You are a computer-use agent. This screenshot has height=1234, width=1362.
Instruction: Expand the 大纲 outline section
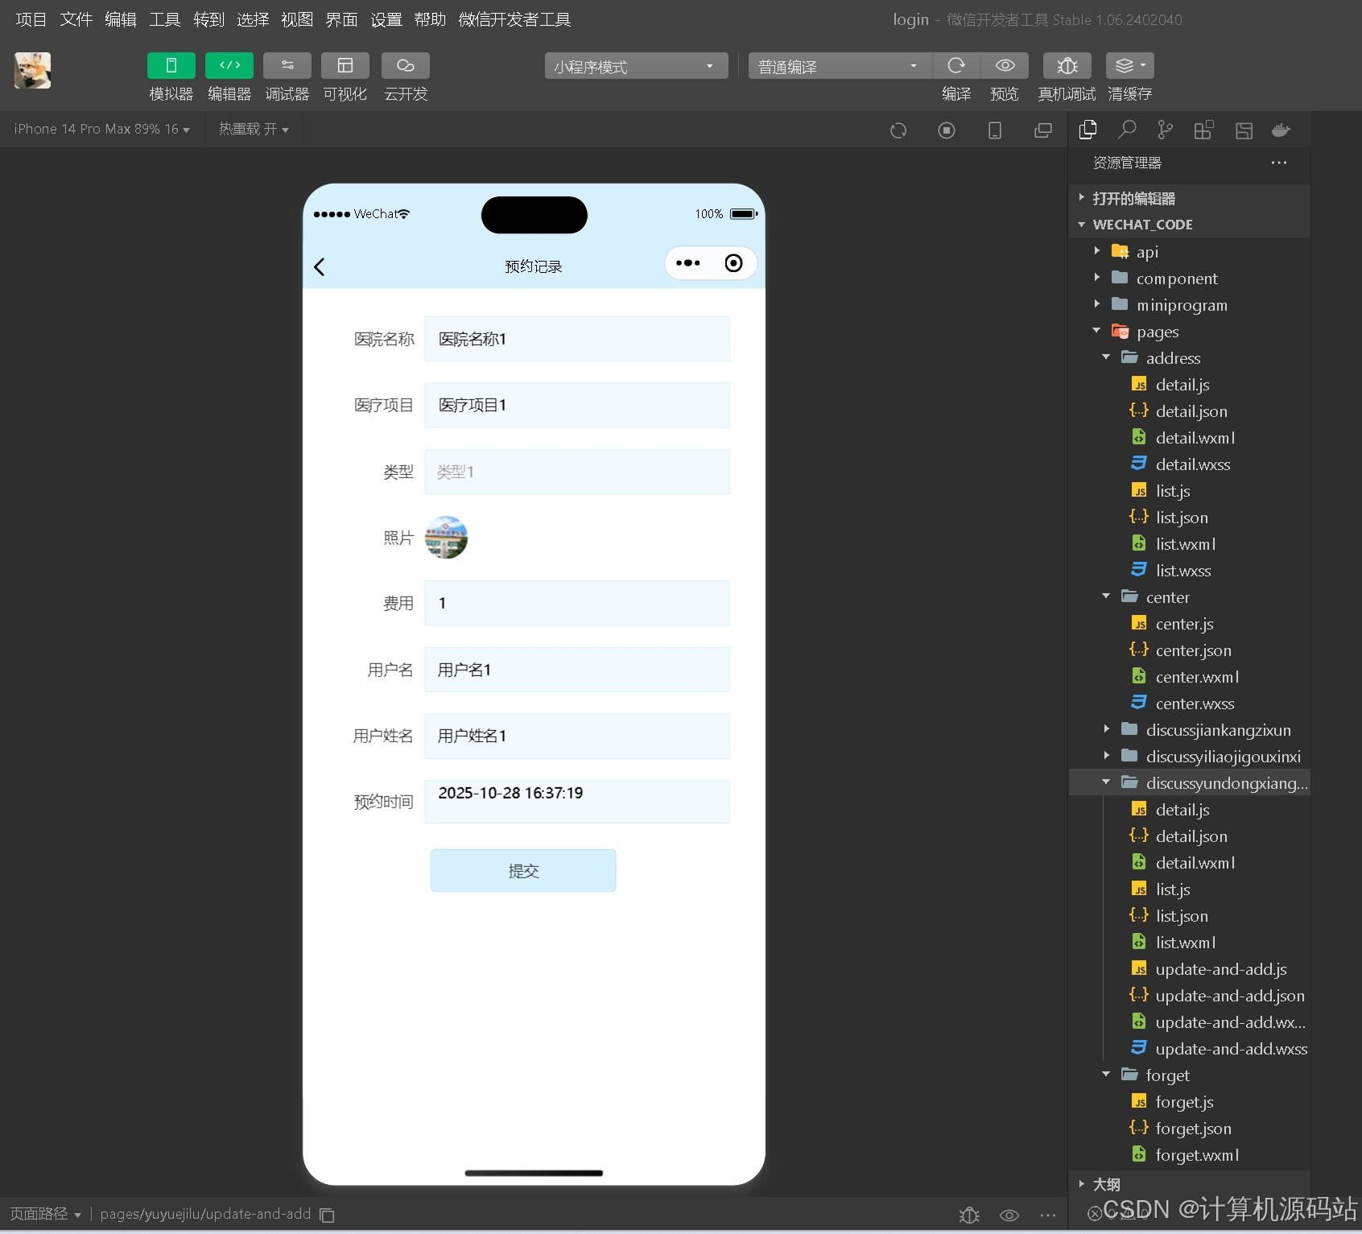click(x=1190, y=1184)
